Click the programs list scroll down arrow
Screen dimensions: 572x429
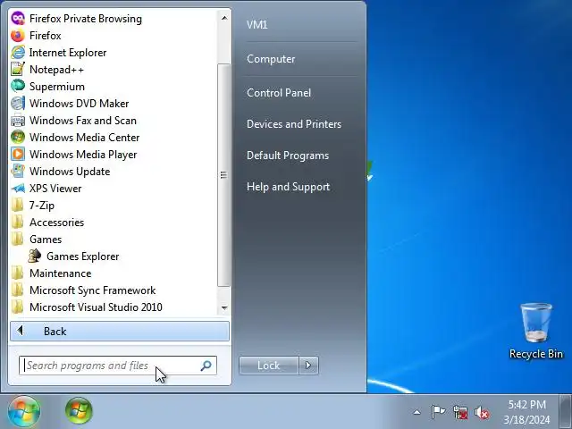(x=224, y=307)
